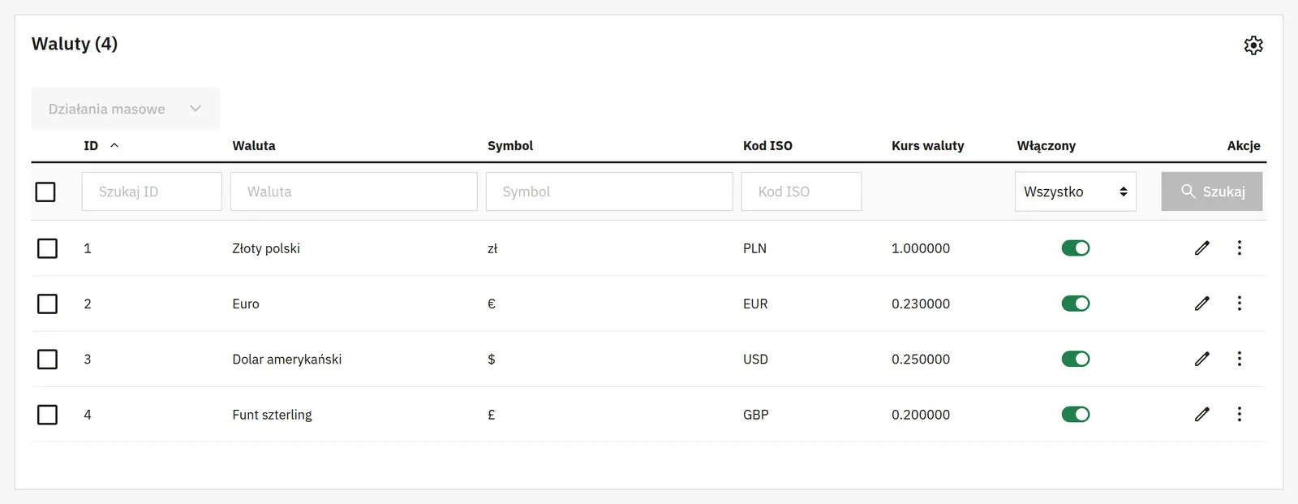Sort by the Kurs waluty column header

tap(928, 146)
